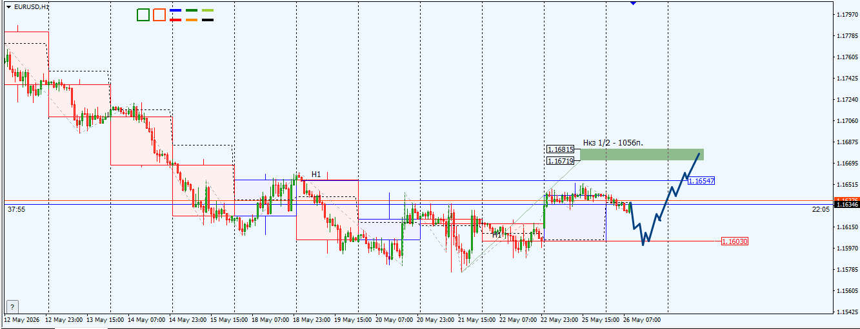Click the 20 May 07:00 time axis label
The width and height of the screenshot is (860, 329).
394,319
